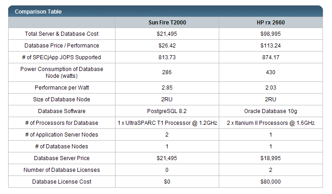This screenshot has width=332, height=194.
Task: Click 'Power Consumption of Database Node (watts)' label
Action: pyautogui.click(x=62, y=72)
